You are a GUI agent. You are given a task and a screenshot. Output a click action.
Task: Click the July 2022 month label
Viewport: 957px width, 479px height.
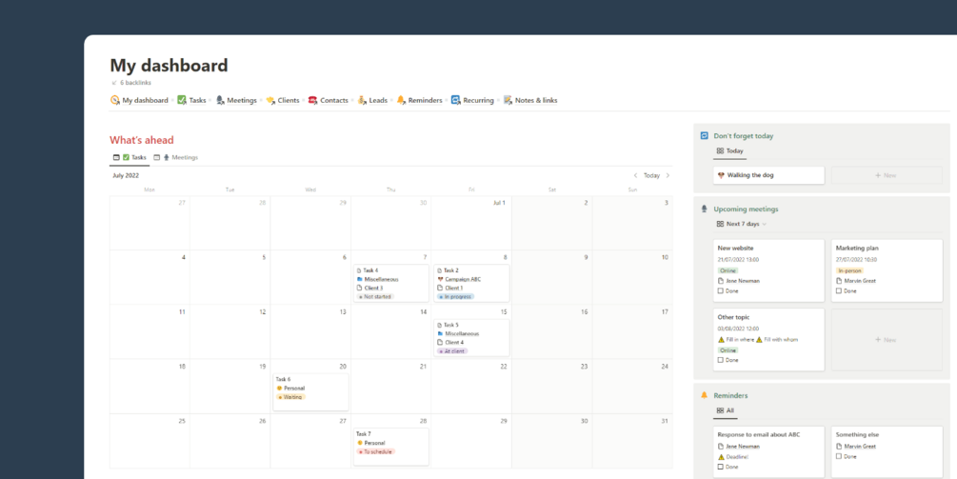(126, 175)
